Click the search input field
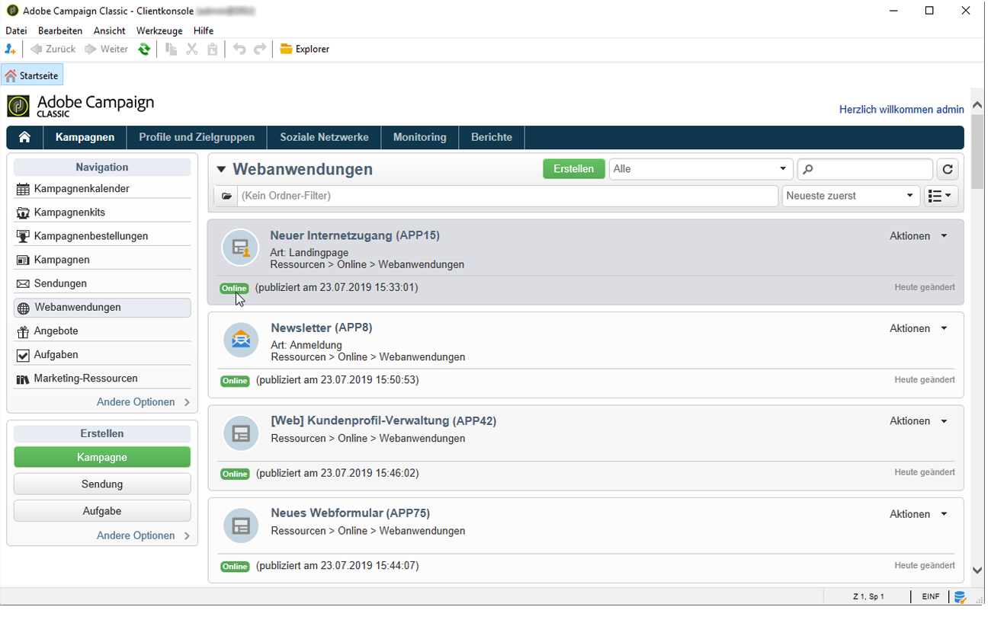1007x623 pixels. click(x=865, y=169)
